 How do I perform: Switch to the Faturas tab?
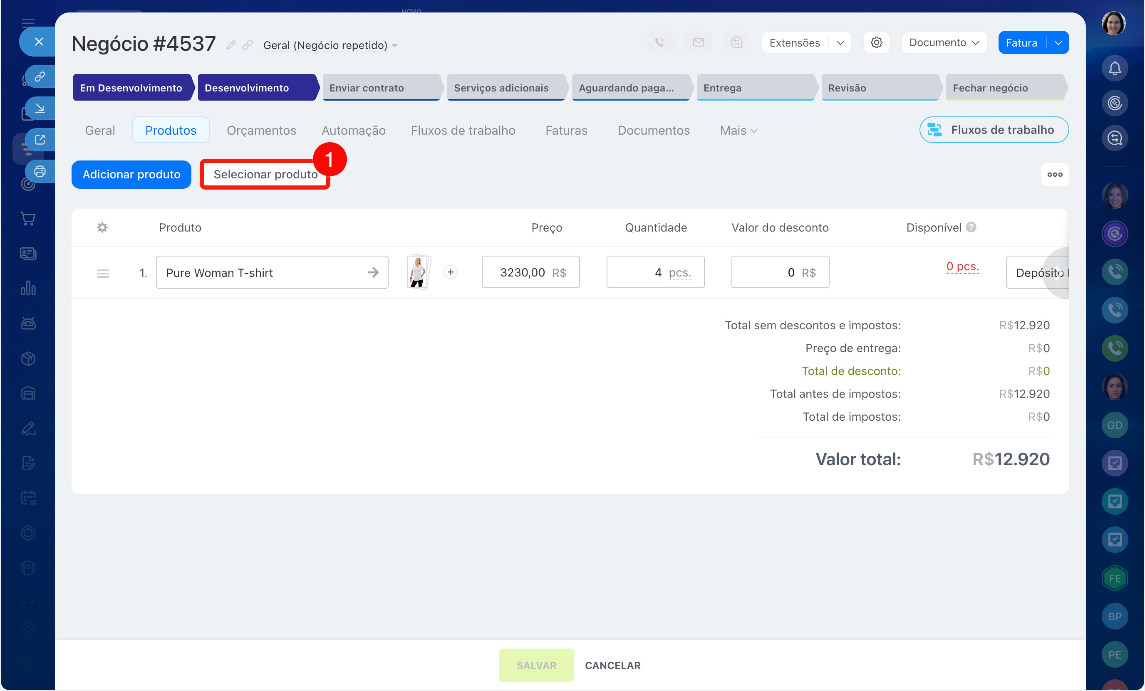click(x=566, y=131)
